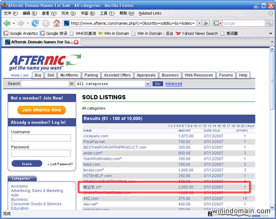Image resolution: width=276 pixels, height=219 pixels.
Task: Click the Google search magnifier icon
Action: [x=269, y=23]
